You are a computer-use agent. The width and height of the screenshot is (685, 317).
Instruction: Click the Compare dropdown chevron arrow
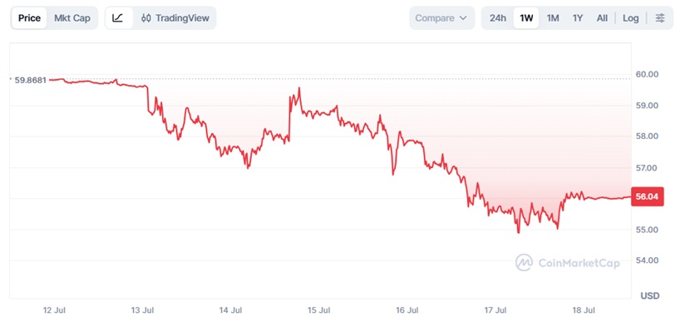click(464, 18)
